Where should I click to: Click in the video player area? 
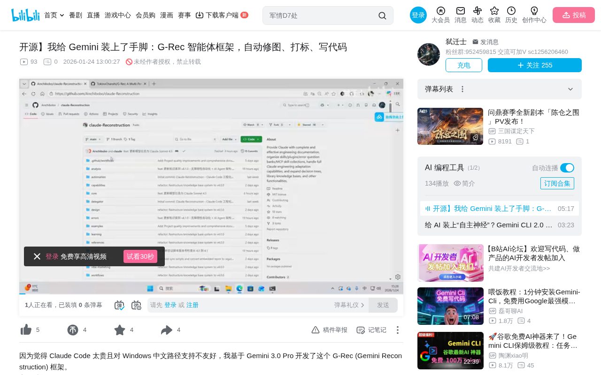coord(211,187)
